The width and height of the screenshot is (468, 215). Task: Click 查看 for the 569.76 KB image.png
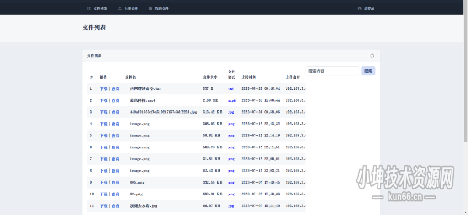[116, 147]
